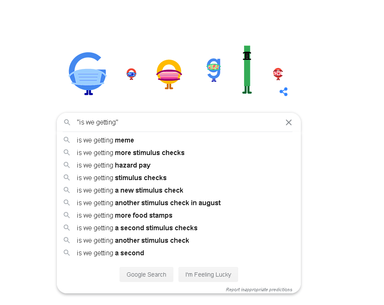Pick "is we getting more food stamps"
Image resolution: width=384 pixels, height=305 pixels.
(x=125, y=216)
